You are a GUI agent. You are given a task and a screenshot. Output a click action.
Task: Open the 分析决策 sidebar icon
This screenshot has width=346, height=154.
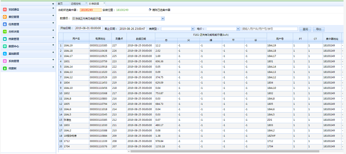point(5,32)
